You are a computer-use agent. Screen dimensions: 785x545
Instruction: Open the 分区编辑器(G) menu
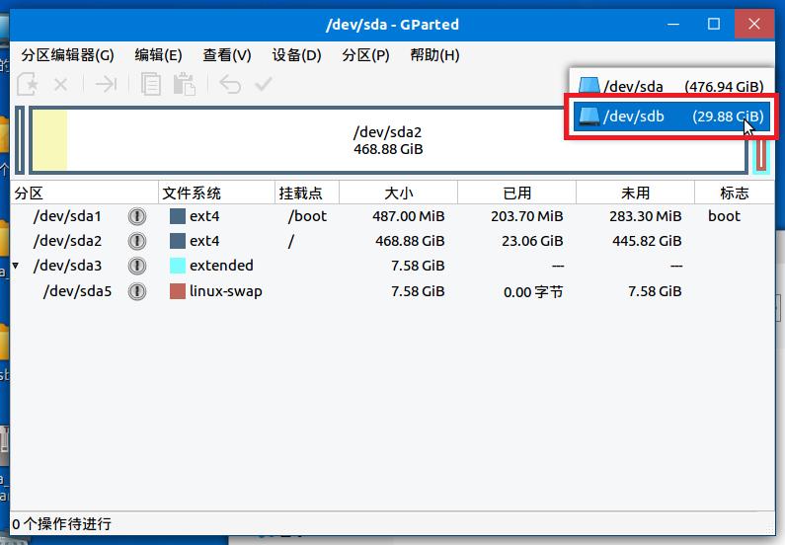pos(67,55)
